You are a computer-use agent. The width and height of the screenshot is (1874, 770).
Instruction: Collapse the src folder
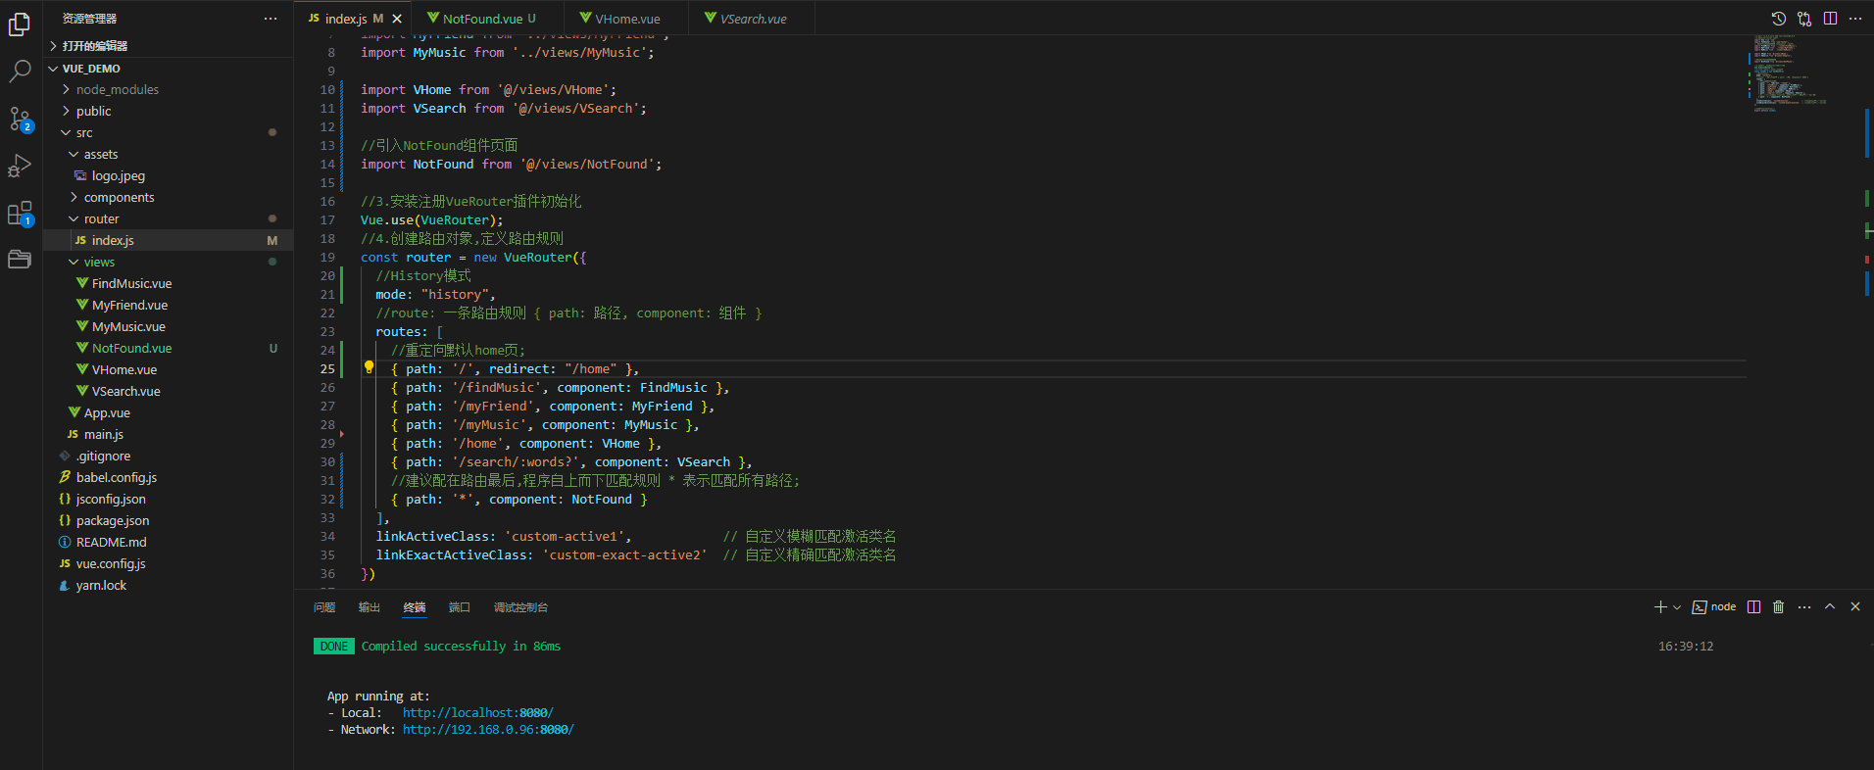point(168,132)
